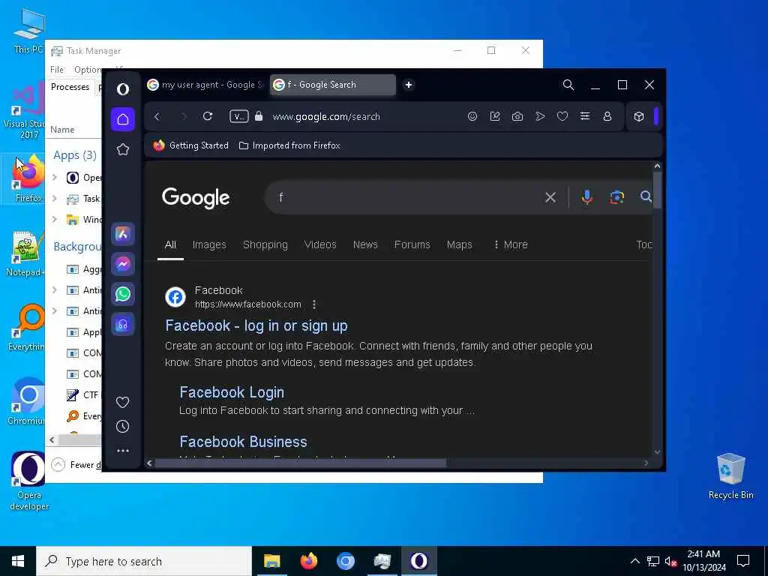
Task: Open 'Facebook - log in or sign up' link
Action: pyautogui.click(x=256, y=325)
